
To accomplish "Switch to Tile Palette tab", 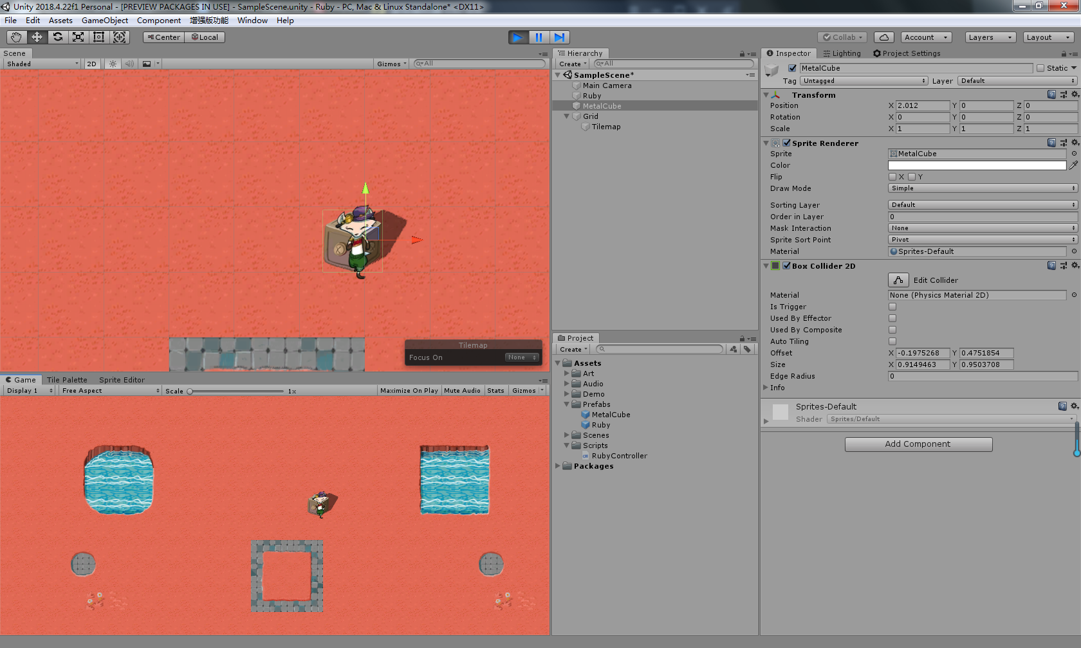I will click(67, 380).
